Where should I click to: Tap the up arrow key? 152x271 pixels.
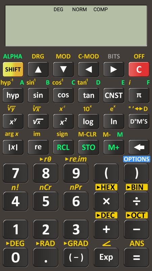click(x=38, y=69)
